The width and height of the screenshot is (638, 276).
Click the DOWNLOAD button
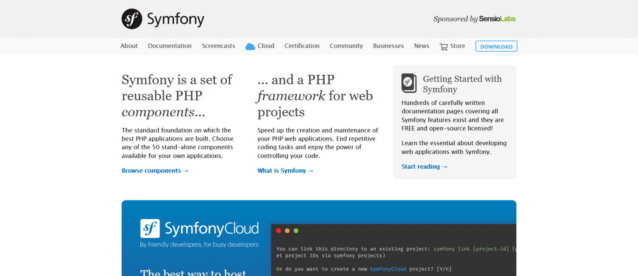tap(496, 46)
